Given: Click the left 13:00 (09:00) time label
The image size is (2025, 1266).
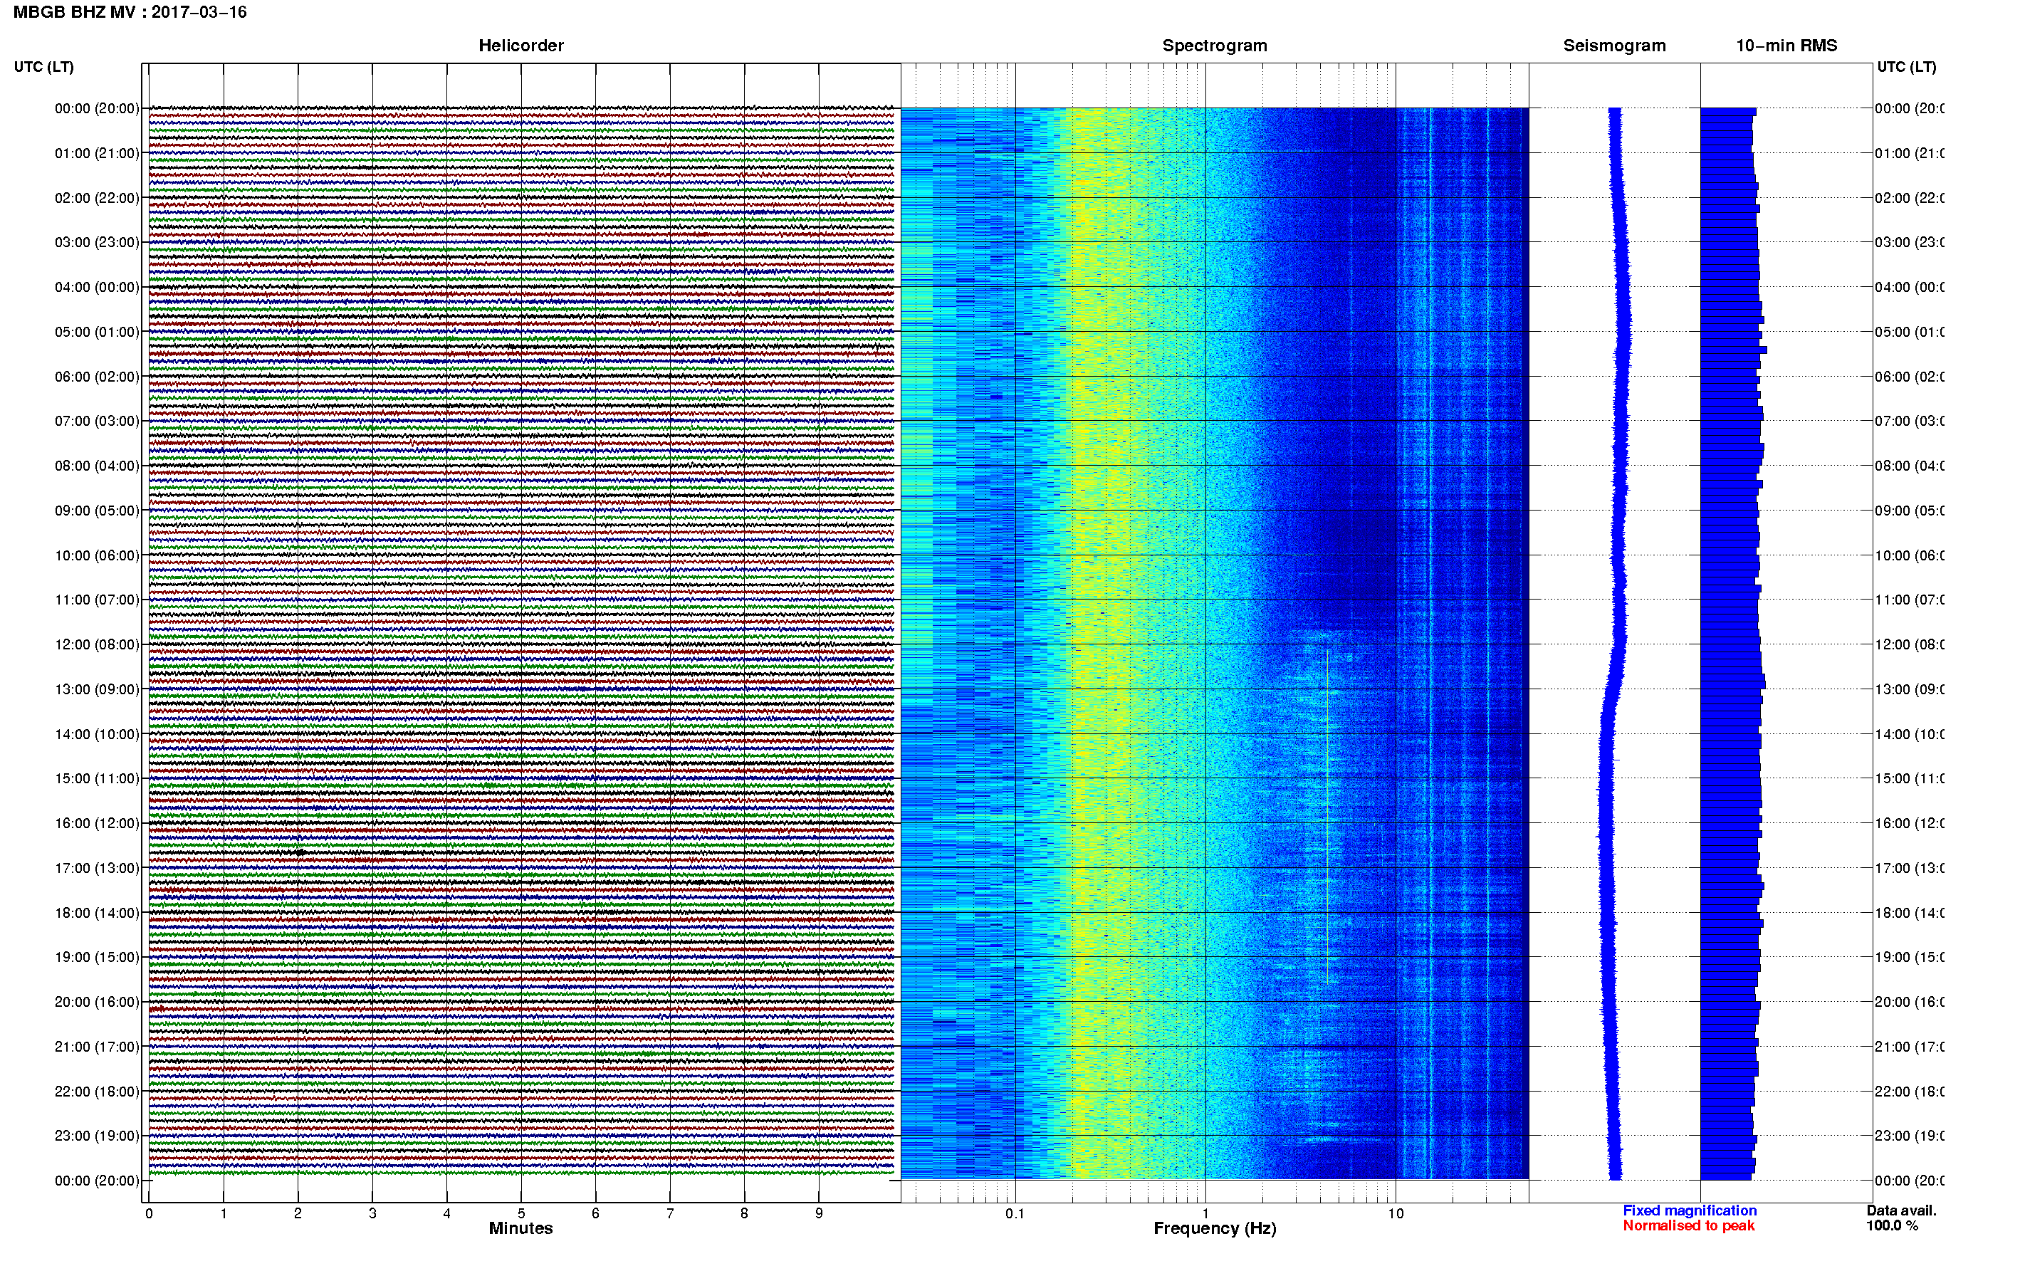Looking at the screenshot, I should 97,689.
